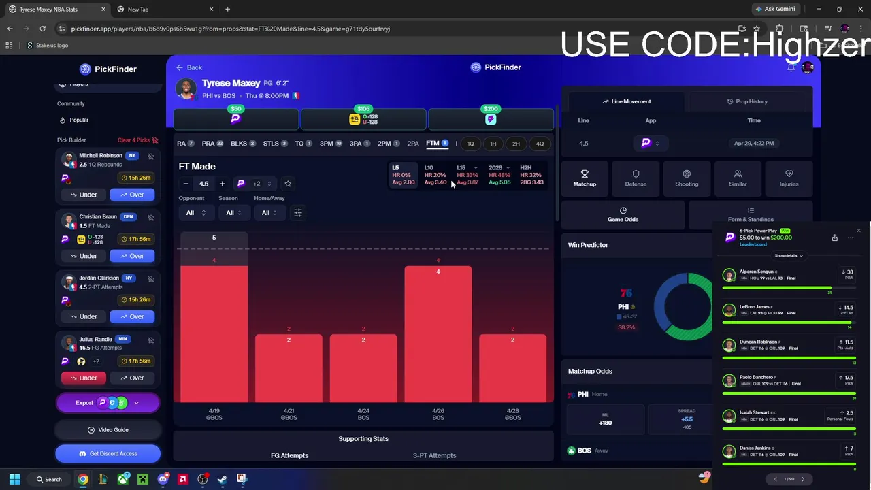Open the three-dot menu on Power Play popup
The image size is (871, 490).
click(850, 238)
